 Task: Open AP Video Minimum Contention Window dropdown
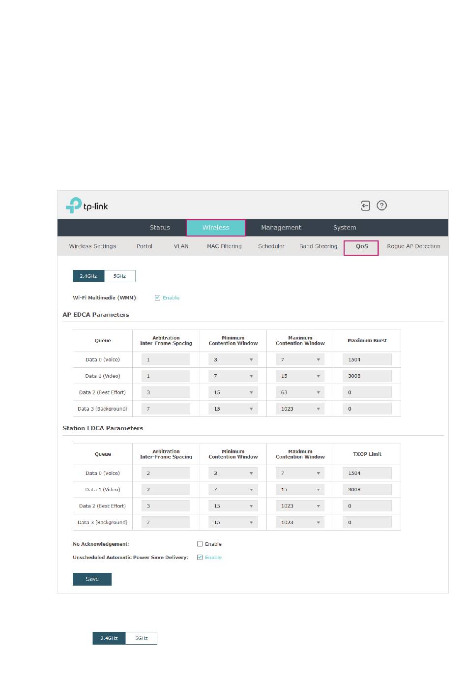pos(233,376)
